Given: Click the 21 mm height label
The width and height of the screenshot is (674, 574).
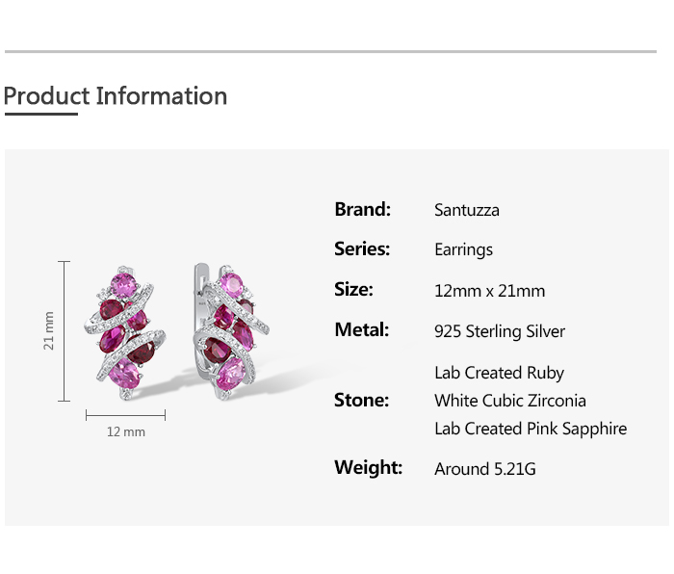Looking at the screenshot, I should coord(49,331).
